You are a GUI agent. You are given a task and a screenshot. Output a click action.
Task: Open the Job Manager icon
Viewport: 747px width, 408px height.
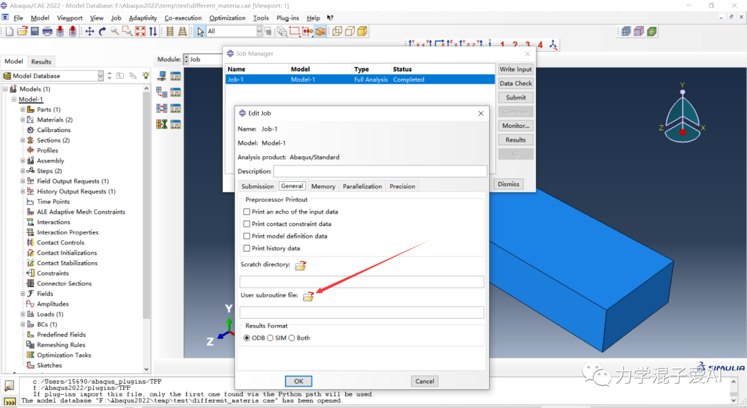(x=175, y=76)
